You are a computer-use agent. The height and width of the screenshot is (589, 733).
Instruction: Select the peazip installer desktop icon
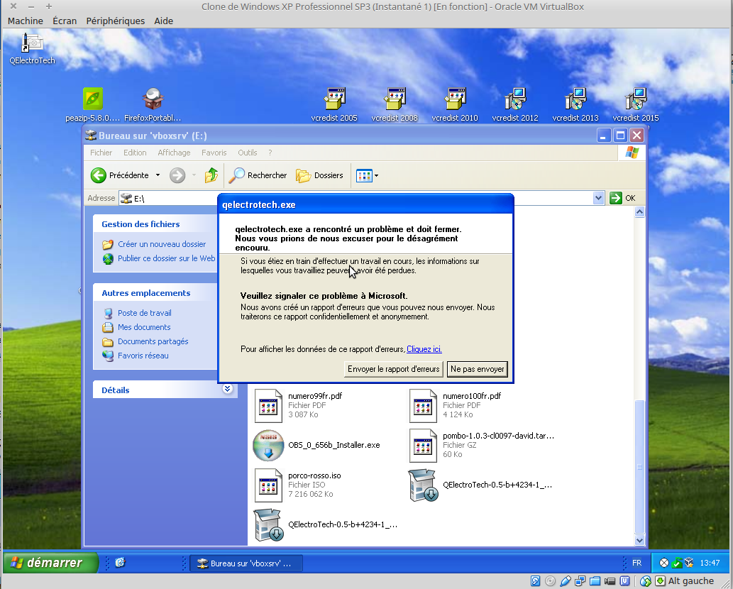93,99
